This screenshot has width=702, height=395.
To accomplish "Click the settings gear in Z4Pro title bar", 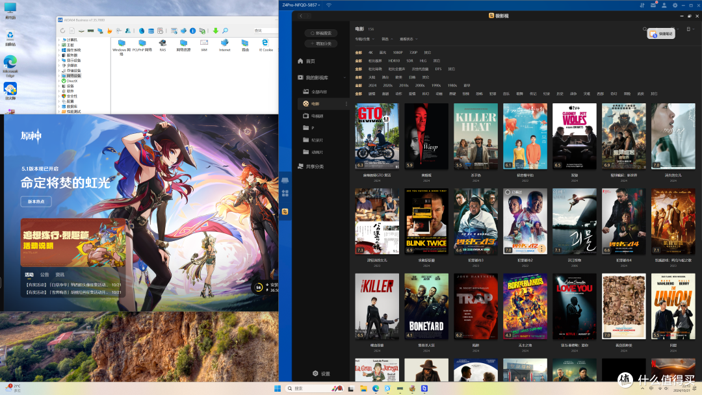I will [x=675, y=5].
